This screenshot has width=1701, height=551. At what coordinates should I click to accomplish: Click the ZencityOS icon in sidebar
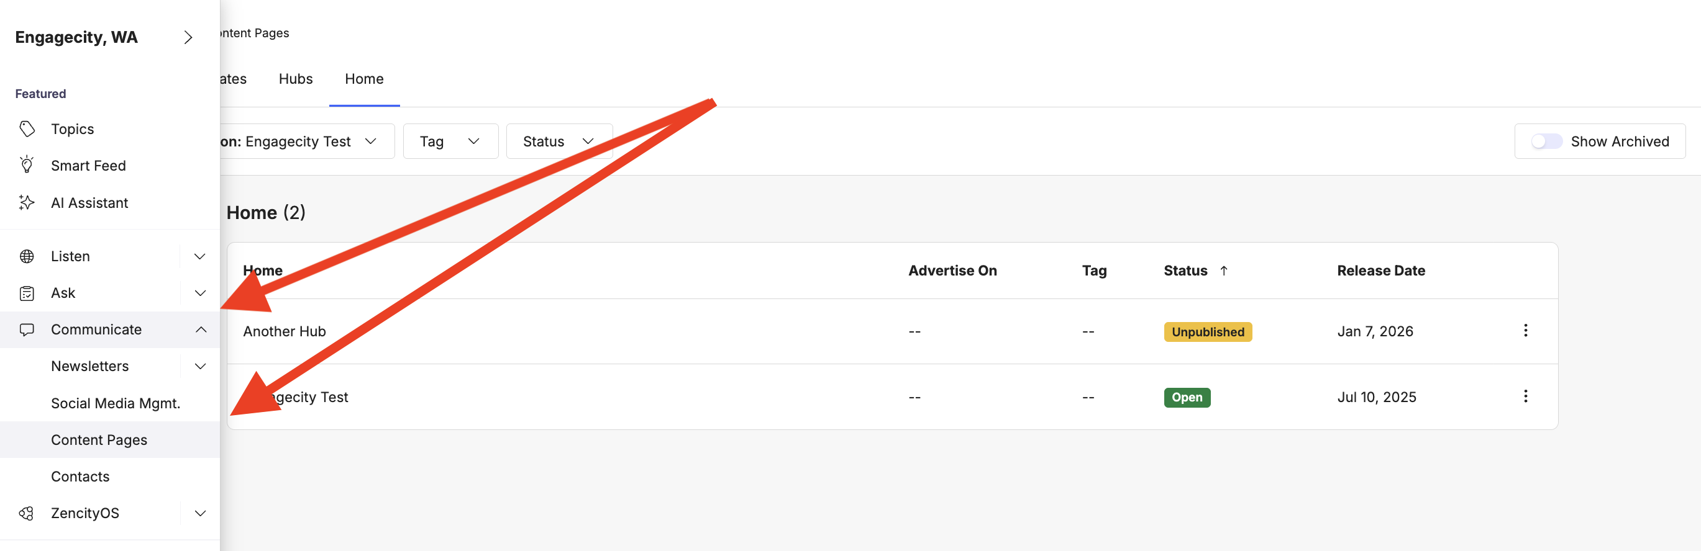[27, 513]
